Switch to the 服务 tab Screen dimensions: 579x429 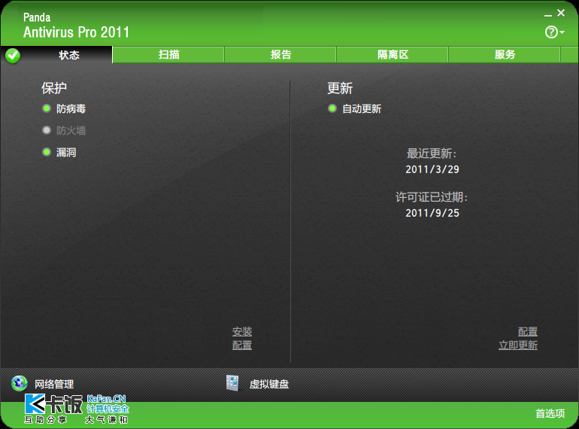505,55
